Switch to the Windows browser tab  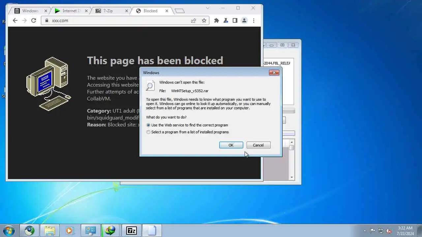click(30, 11)
